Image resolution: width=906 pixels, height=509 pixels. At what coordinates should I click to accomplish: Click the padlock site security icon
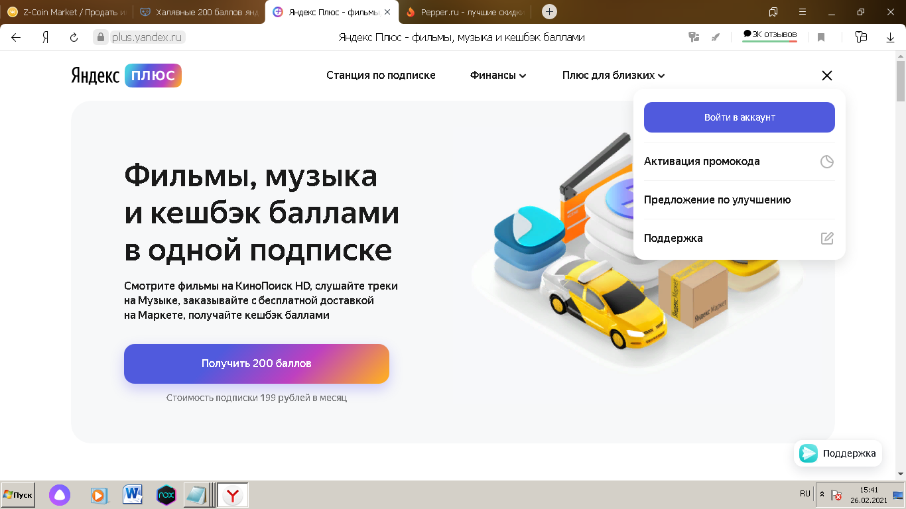101,38
